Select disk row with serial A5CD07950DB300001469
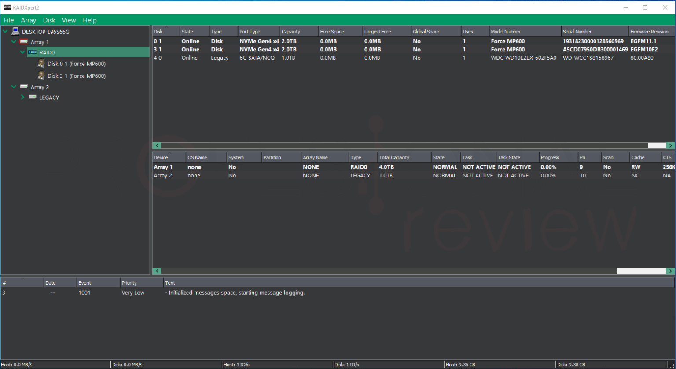The width and height of the screenshot is (676, 369). (414, 50)
